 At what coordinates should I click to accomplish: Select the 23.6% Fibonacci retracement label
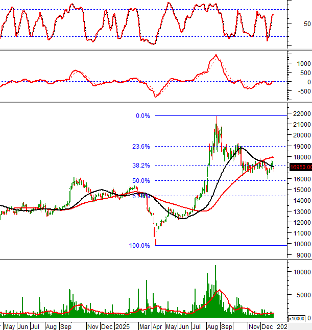click(x=142, y=146)
